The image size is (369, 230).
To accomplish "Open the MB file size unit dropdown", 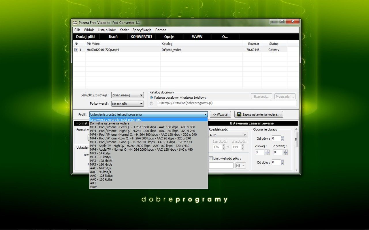I will point(240,166).
